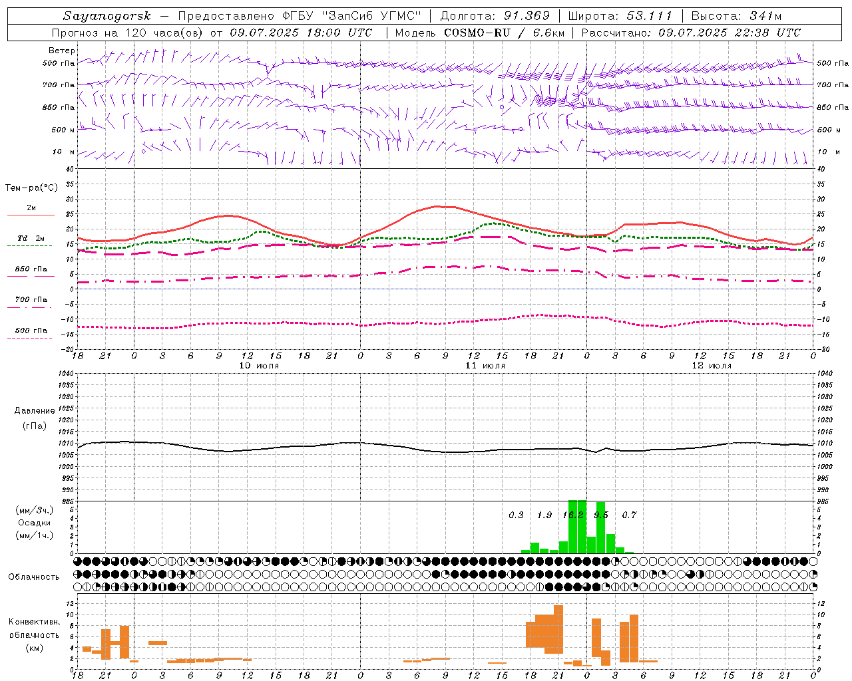The height and width of the screenshot is (681, 852).
Task: Click the 1.9 precipitation amount
Action: [544, 515]
